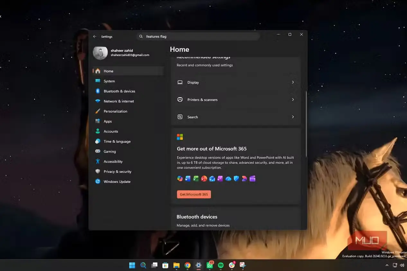Open Accessibility via its figure icon
The width and height of the screenshot is (407, 271).
[x=98, y=162]
